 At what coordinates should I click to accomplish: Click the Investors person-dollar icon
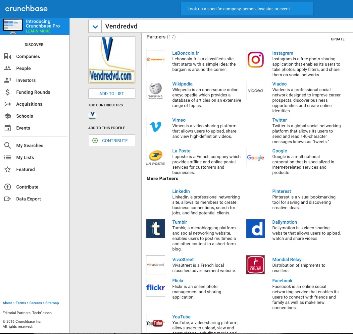point(8,80)
